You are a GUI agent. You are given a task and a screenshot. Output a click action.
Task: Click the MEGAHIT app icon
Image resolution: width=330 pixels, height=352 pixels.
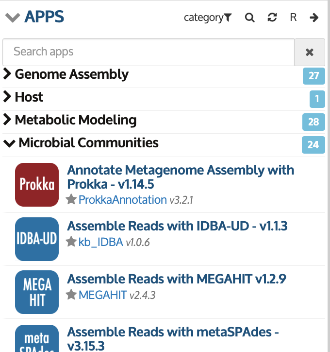tap(37, 292)
